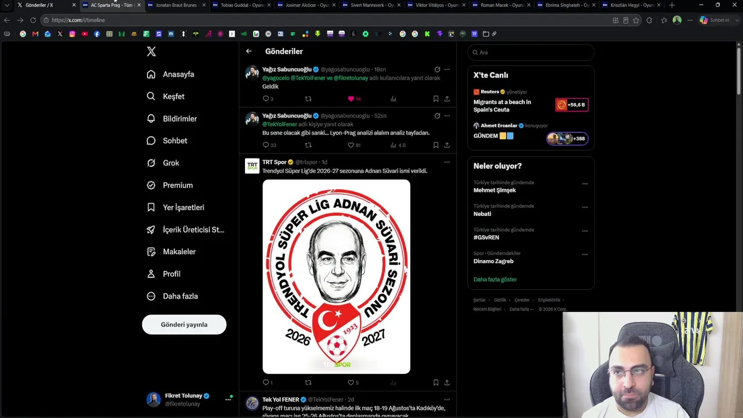Viewport: 743px width, 418px height.
Task: Open options for the Nebati trend
Action: pos(585,207)
